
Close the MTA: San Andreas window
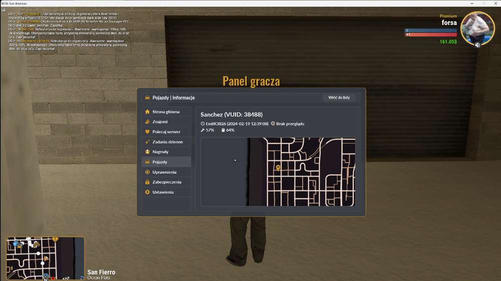[495, 3]
